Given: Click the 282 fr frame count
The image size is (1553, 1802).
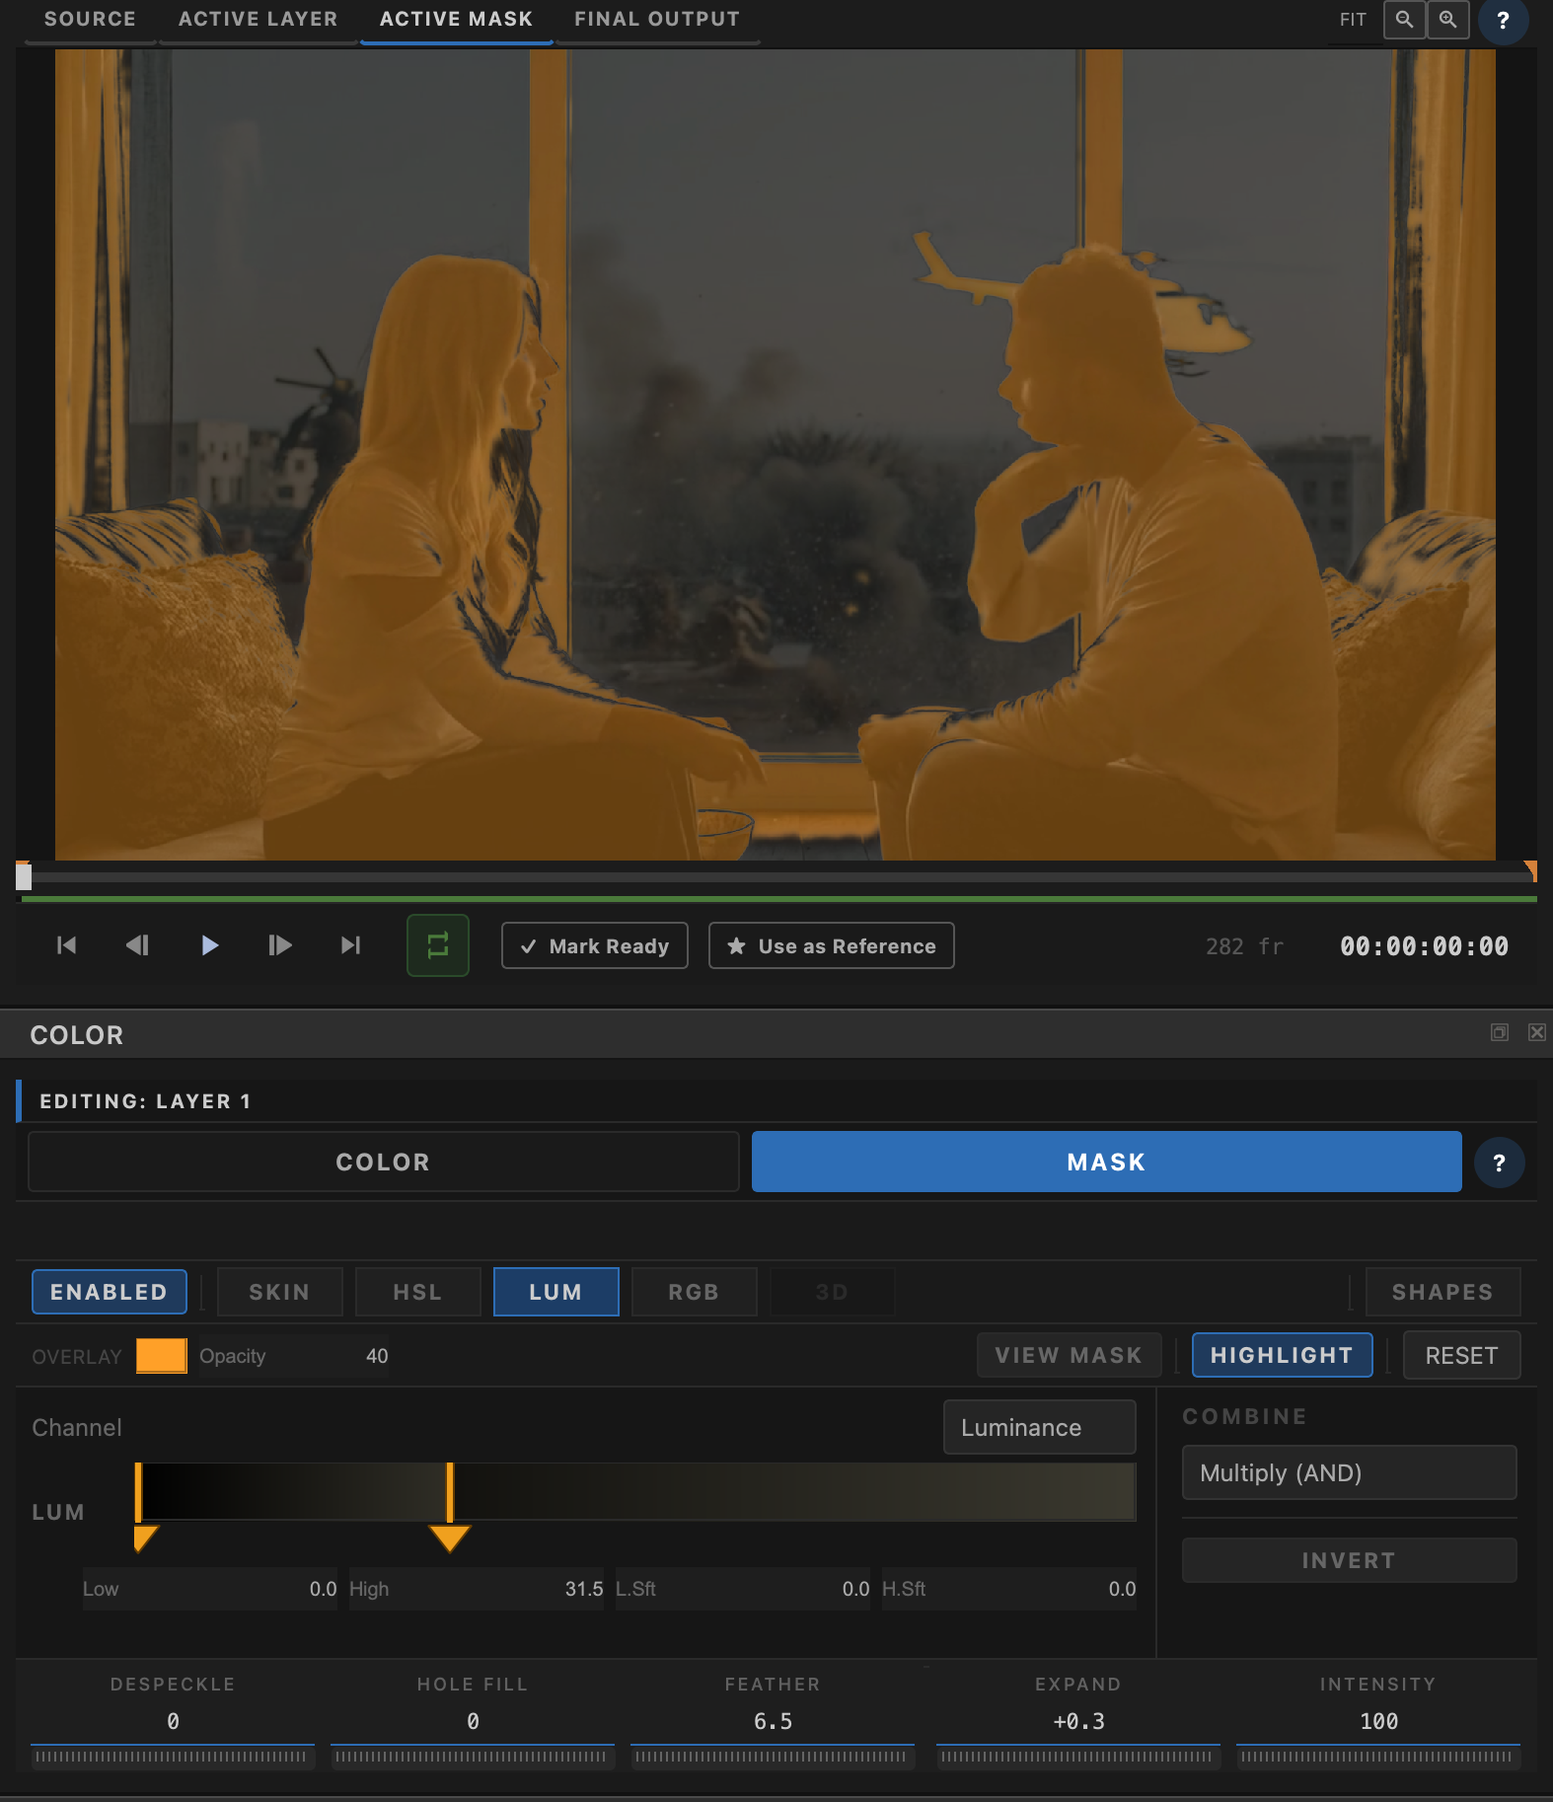Looking at the screenshot, I should point(1244,946).
